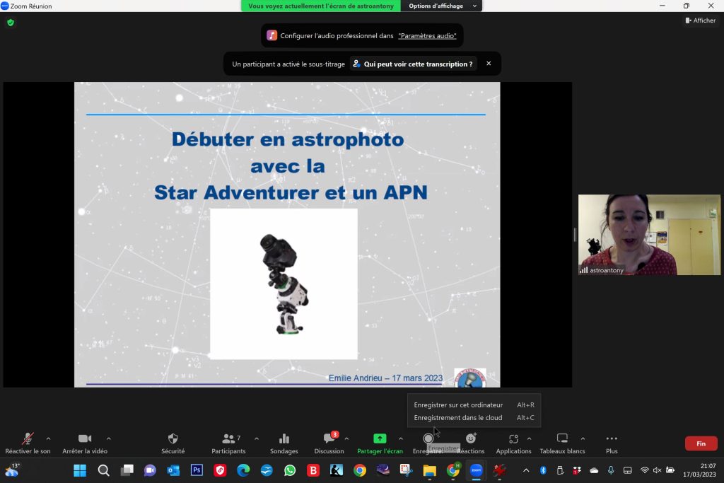Open the Réactions smiley menu
The width and height of the screenshot is (724, 483).
click(x=470, y=443)
